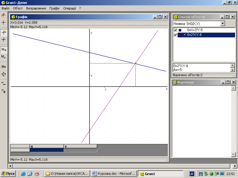
Task: Click the up arrow in the object parameters box
Action: (x=232, y=66)
